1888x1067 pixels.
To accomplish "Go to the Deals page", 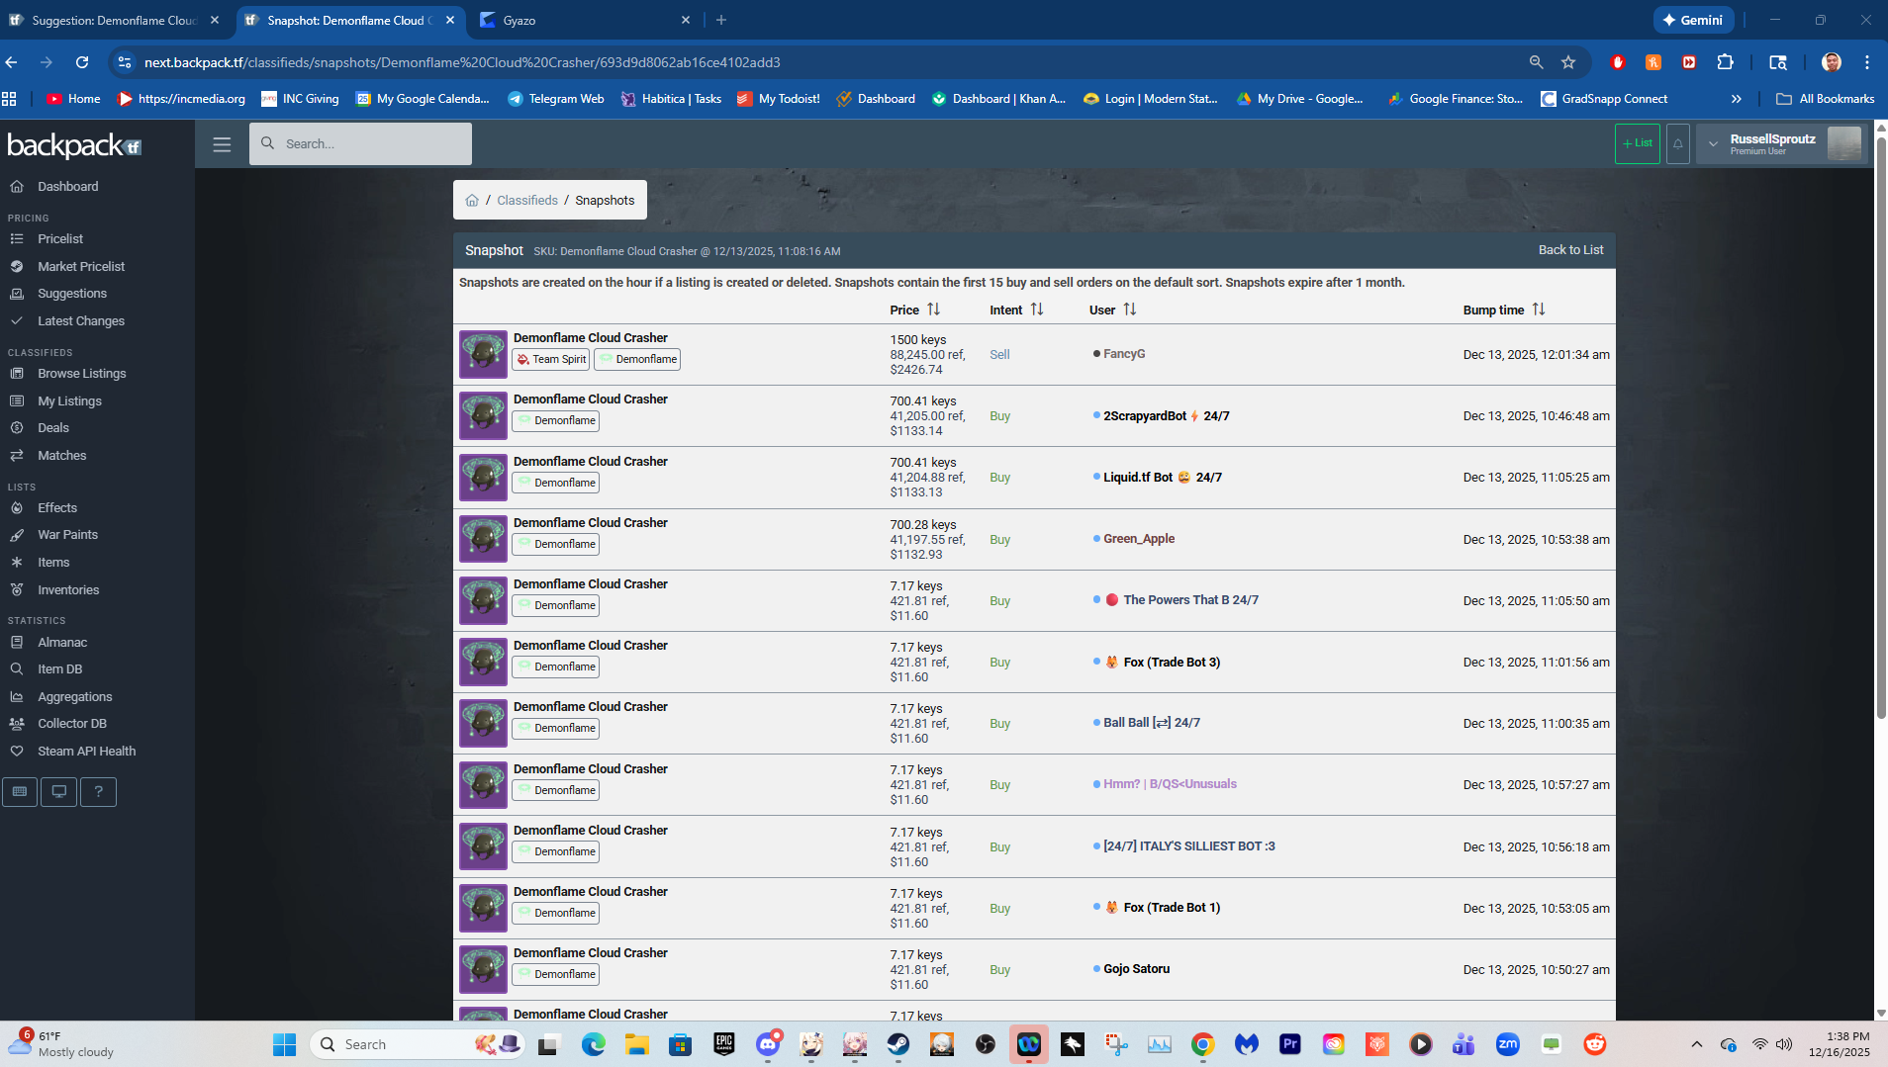I will (x=53, y=427).
